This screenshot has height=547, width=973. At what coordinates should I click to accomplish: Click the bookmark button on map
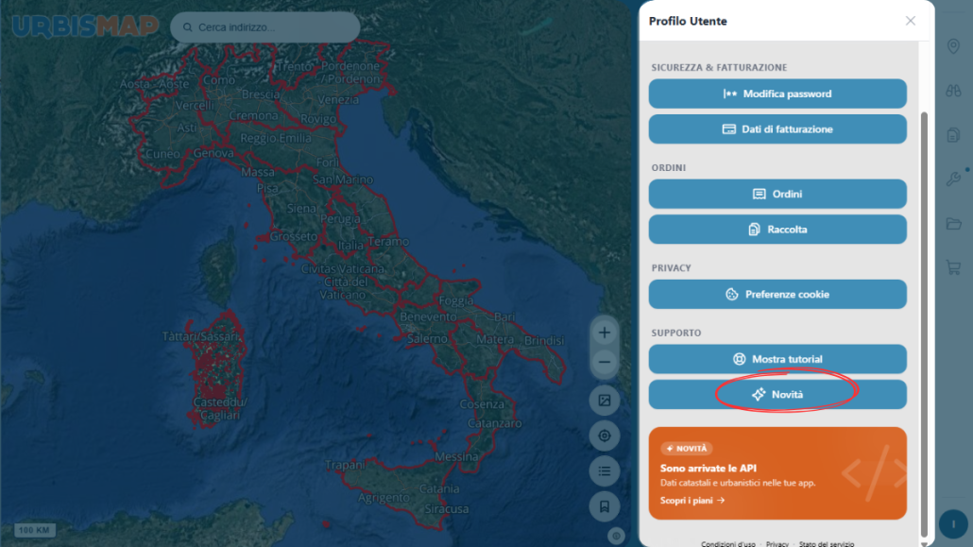(x=604, y=506)
